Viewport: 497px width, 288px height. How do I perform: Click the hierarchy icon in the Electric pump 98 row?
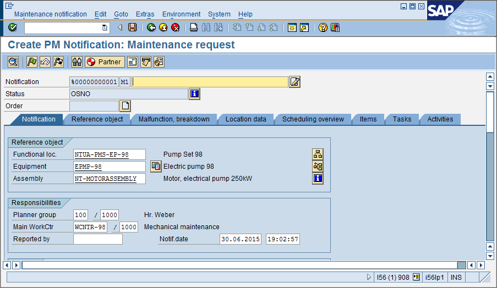(x=318, y=166)
